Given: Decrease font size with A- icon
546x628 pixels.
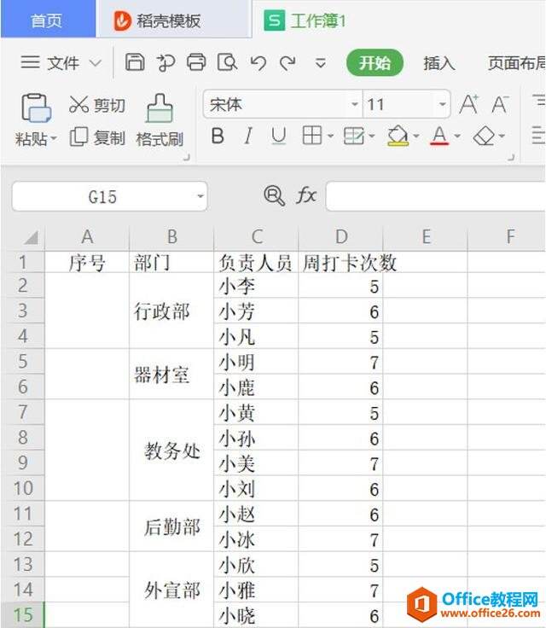Looking at the screenshot, I should [500, 105].
